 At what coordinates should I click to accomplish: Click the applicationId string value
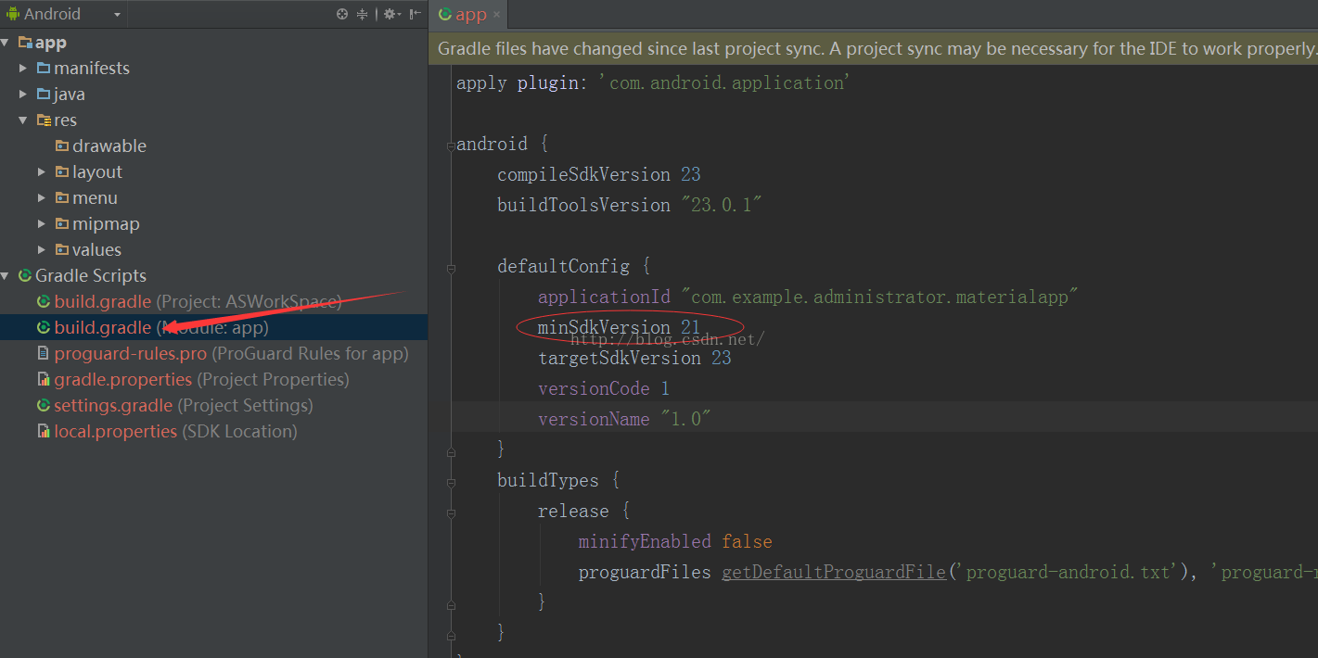[879, 297]
